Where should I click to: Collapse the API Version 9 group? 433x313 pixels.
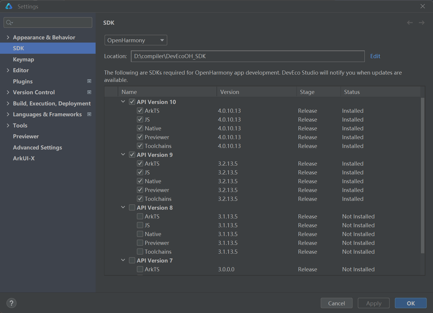(123, 154)
